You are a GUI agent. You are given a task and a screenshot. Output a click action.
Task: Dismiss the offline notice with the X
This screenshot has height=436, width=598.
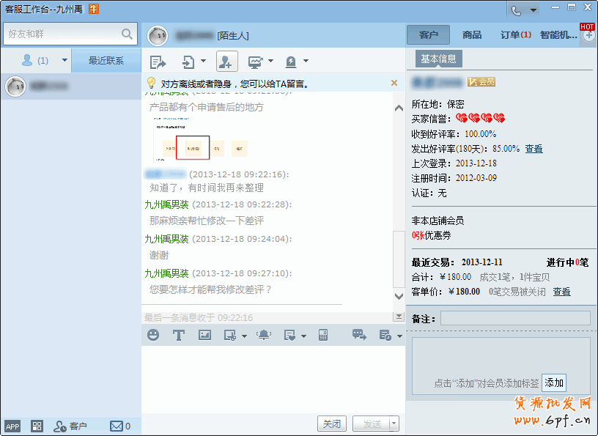pos(394,83)
